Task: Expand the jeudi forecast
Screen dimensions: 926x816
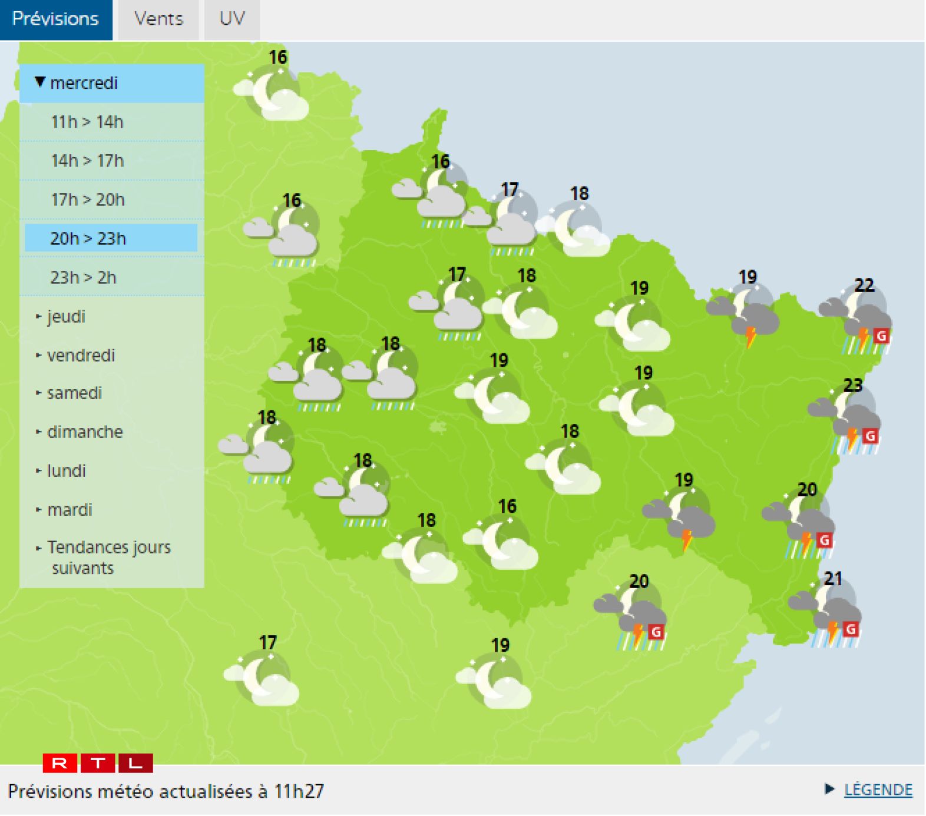Action: [66, 317]
